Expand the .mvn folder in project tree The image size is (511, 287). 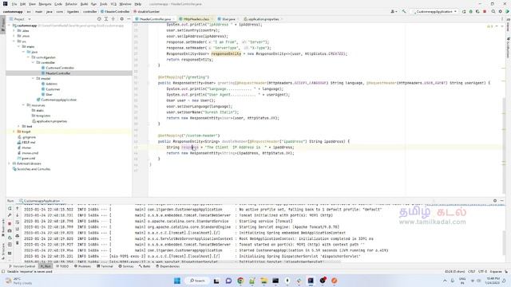(x=14, y=36)
